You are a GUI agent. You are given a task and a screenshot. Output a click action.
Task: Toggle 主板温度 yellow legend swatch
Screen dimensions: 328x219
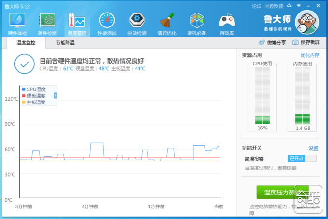24,103
